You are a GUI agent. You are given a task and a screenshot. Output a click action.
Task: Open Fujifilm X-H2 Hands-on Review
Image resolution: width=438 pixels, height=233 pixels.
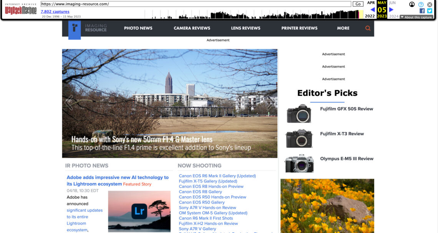click(208, 223)
